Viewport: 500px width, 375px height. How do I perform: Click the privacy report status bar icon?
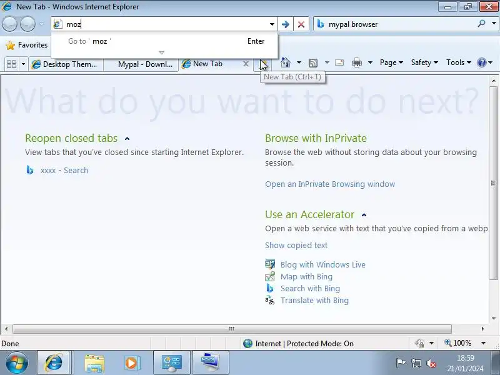tap(419, 343)
